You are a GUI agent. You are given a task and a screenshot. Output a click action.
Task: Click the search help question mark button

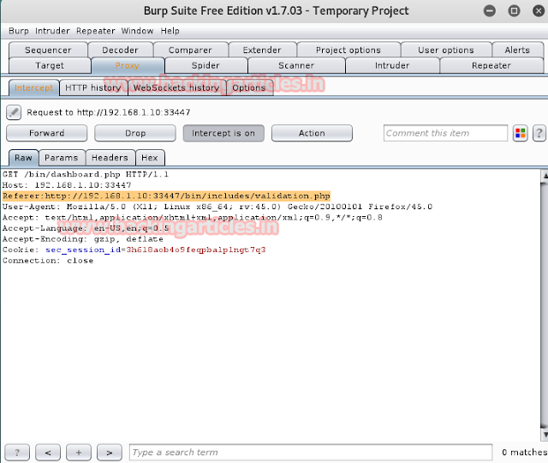pyautogui.click(x=17, y=453)
